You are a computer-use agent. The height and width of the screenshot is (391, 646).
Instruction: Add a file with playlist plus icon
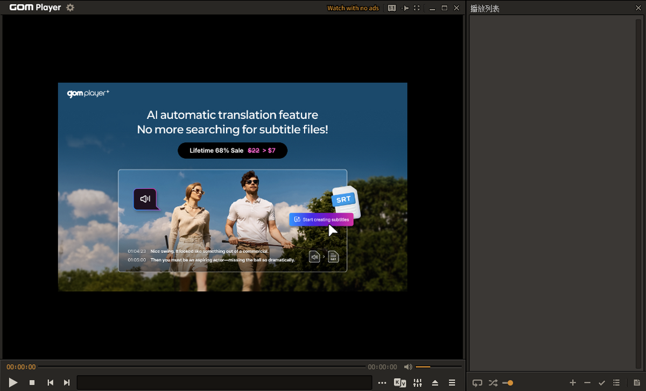pyautogui.click(x=573, y=383)
